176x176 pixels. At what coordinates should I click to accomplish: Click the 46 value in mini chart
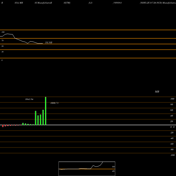click(x=113, y=171)
